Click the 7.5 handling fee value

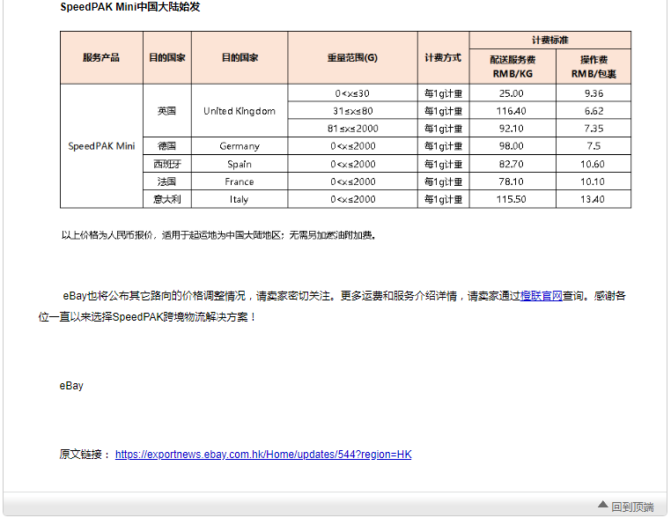(x=594, y=146)
